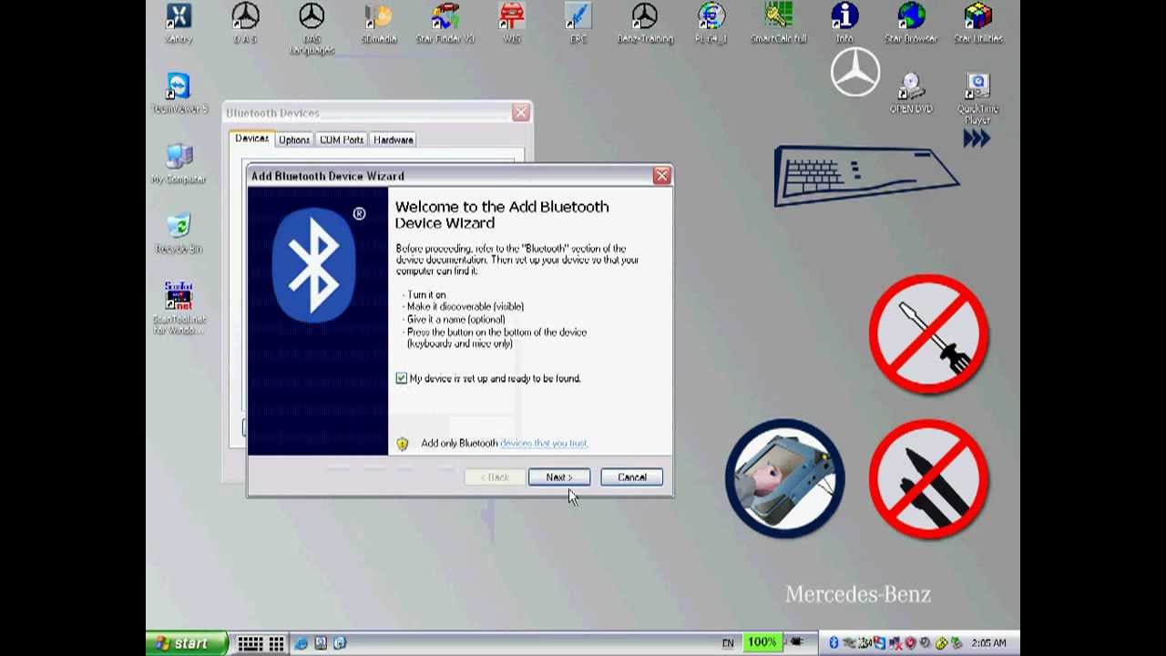Launch the EPC desktop shortcut

pos(578,24)
